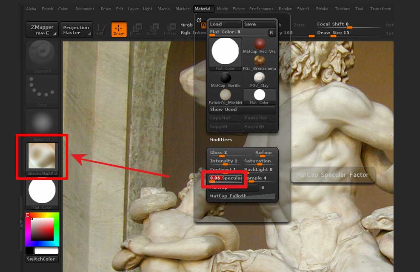This screenshot has height=272, width=420.
Task: Choose the Dots stroke type icon
Action: [x=42, y=89]
